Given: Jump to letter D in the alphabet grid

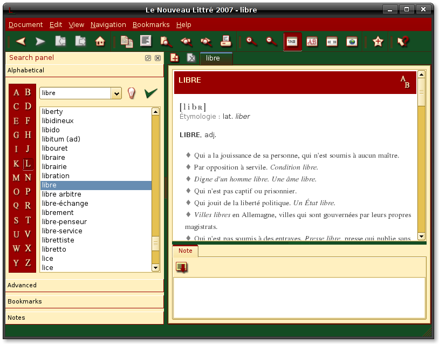Looking at the screenshot, I should click(x=28, y=106).
